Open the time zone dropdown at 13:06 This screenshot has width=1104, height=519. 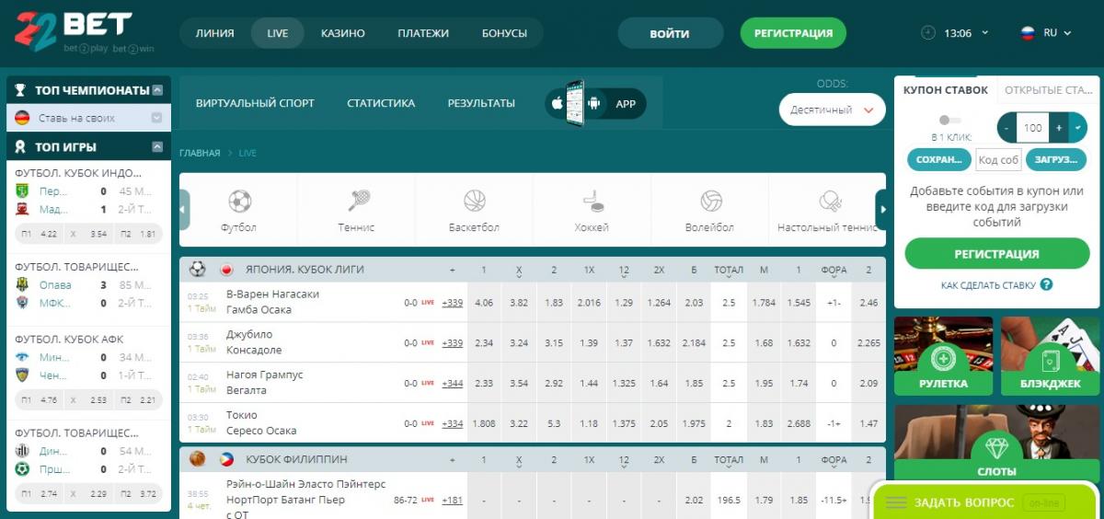[x=985, y=33]
